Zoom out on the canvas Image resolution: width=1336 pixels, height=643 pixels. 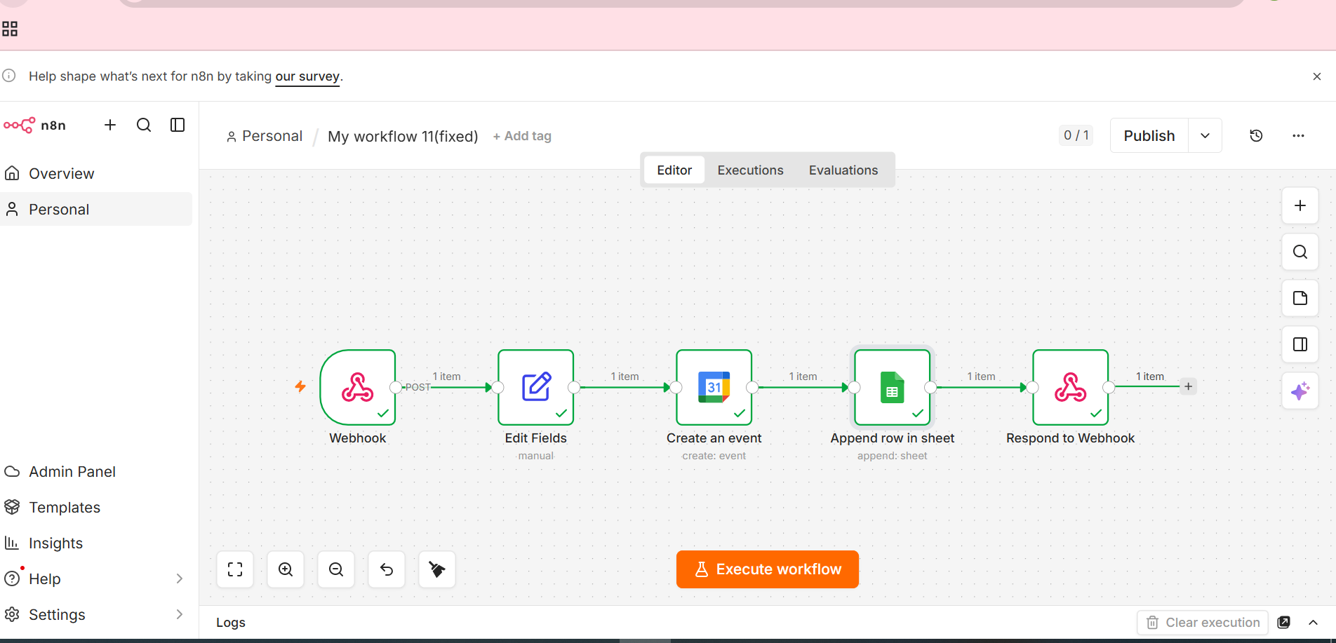(336, 569)
